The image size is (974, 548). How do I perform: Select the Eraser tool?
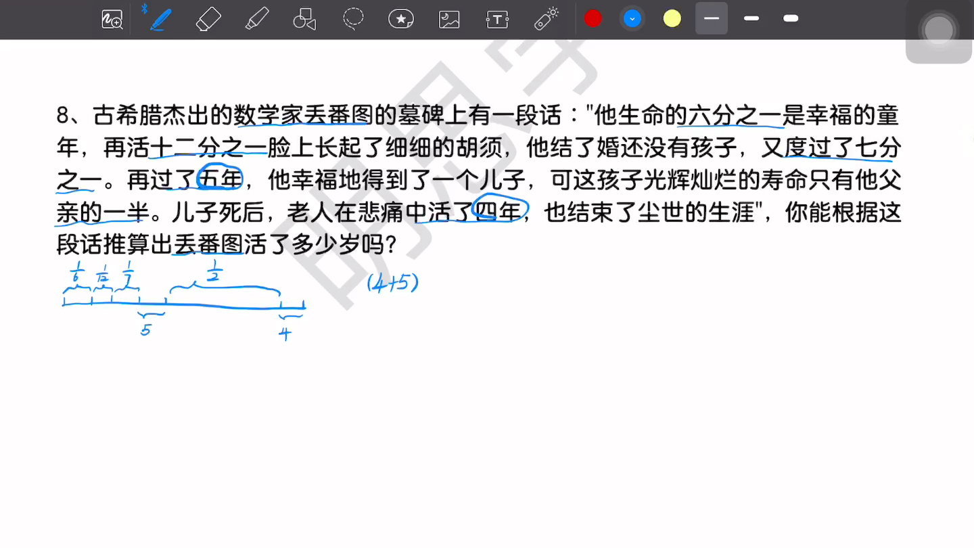click(208, 19)
